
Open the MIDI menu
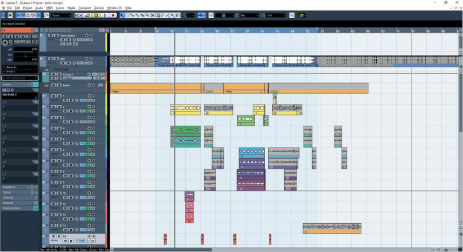pos(50,8)
